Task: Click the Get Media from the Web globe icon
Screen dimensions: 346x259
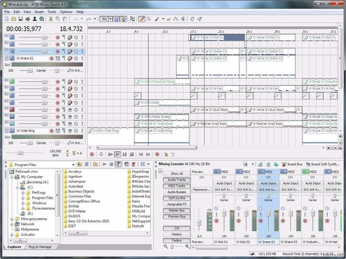Action: pyautogui.click(x=42, y=19)
